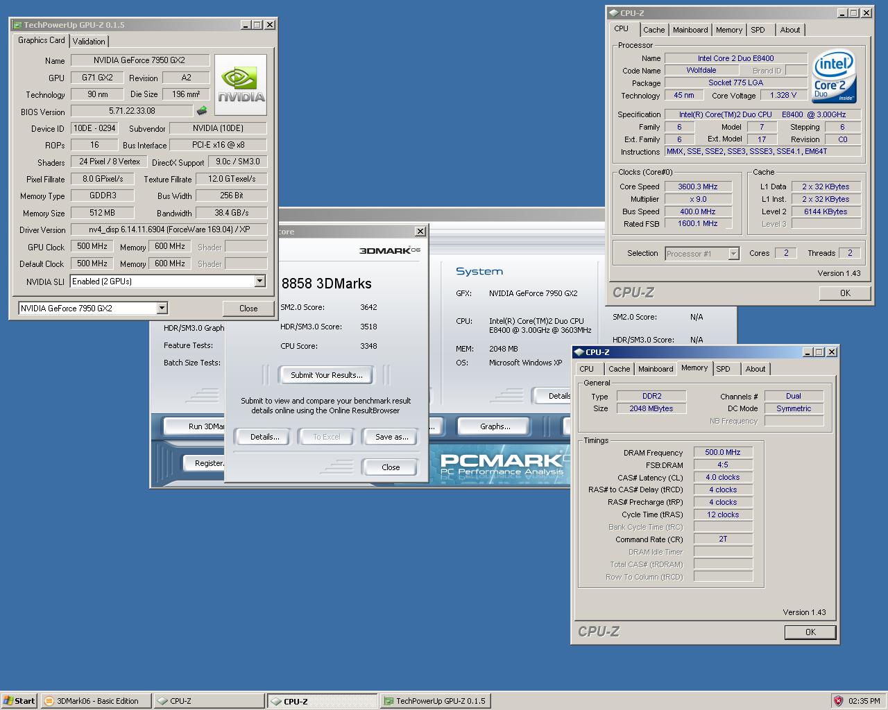Open Mainboard tab in lower CPU-Z window
888x710 pixels.
point(656,369)
